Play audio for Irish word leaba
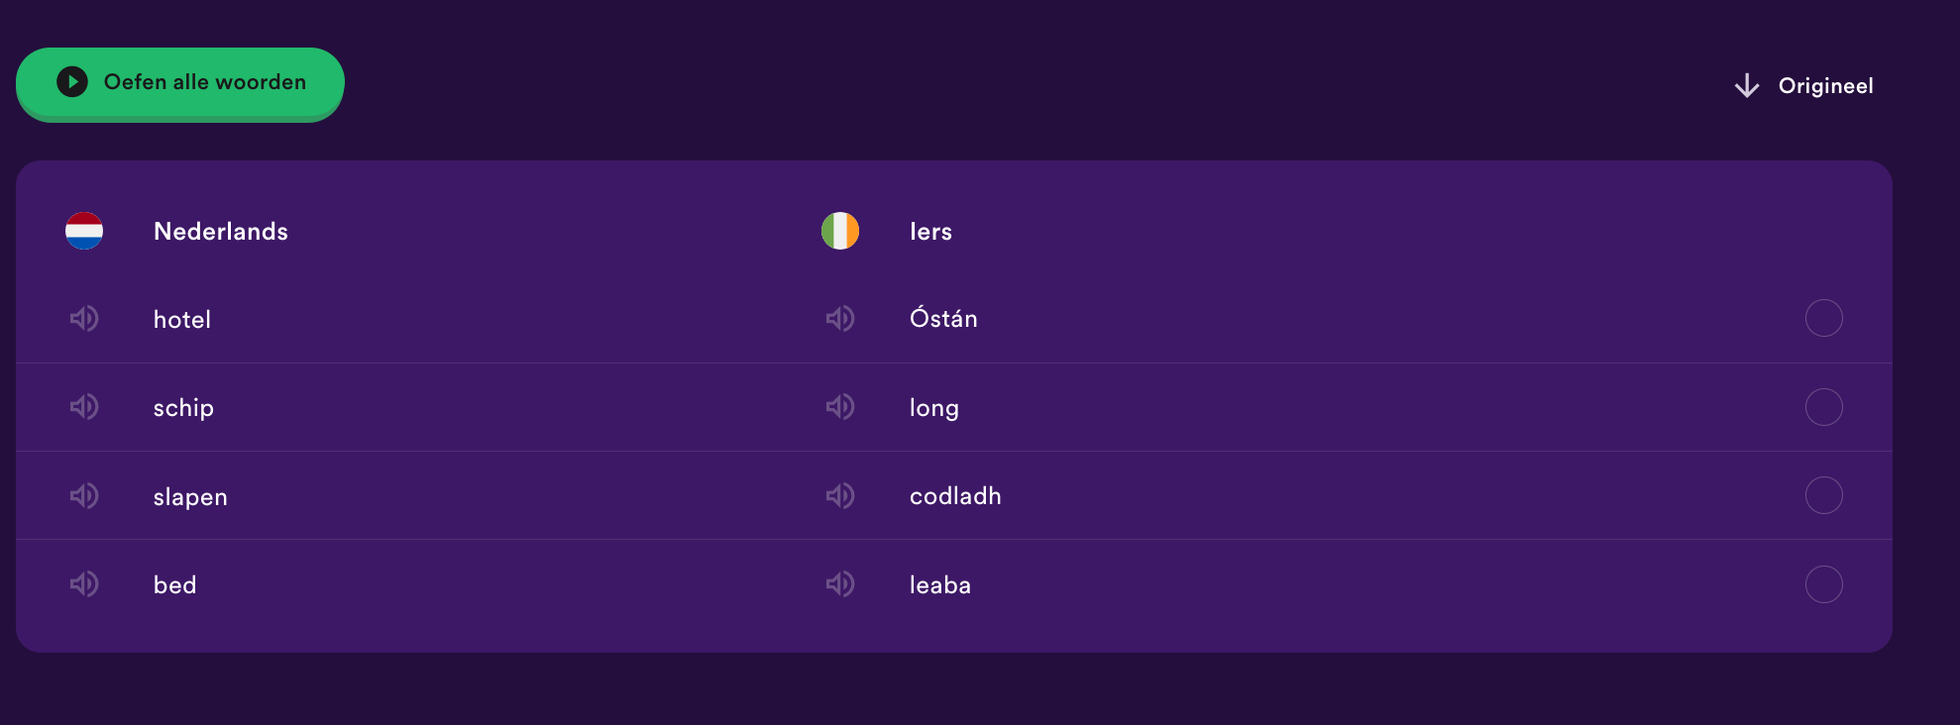The height and width of the screenshot is (725, 1960). [840, 583]
